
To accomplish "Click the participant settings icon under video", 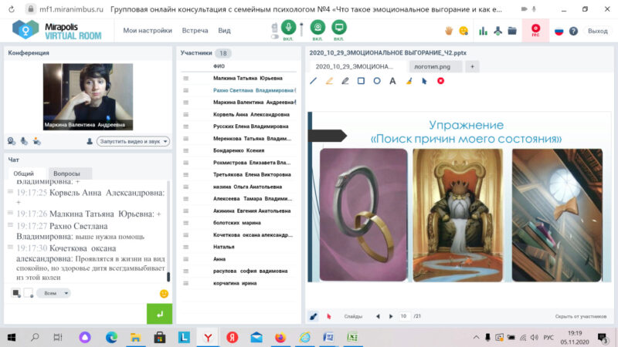I will 36,141.
